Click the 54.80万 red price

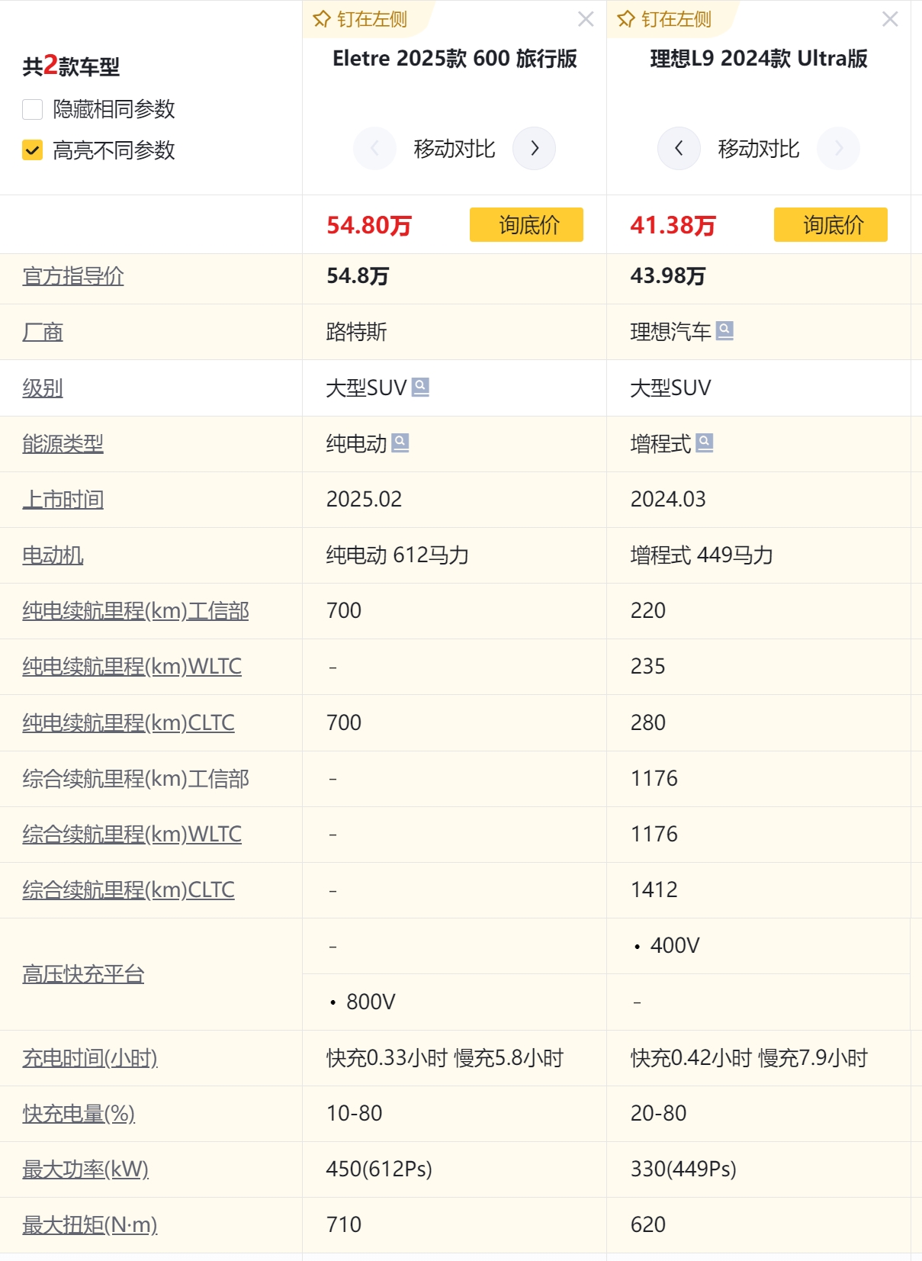click(369, 225)
